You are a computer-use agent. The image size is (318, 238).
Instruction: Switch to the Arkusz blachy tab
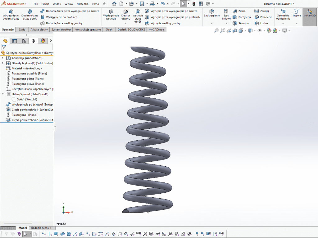click(x=39, y=29)
